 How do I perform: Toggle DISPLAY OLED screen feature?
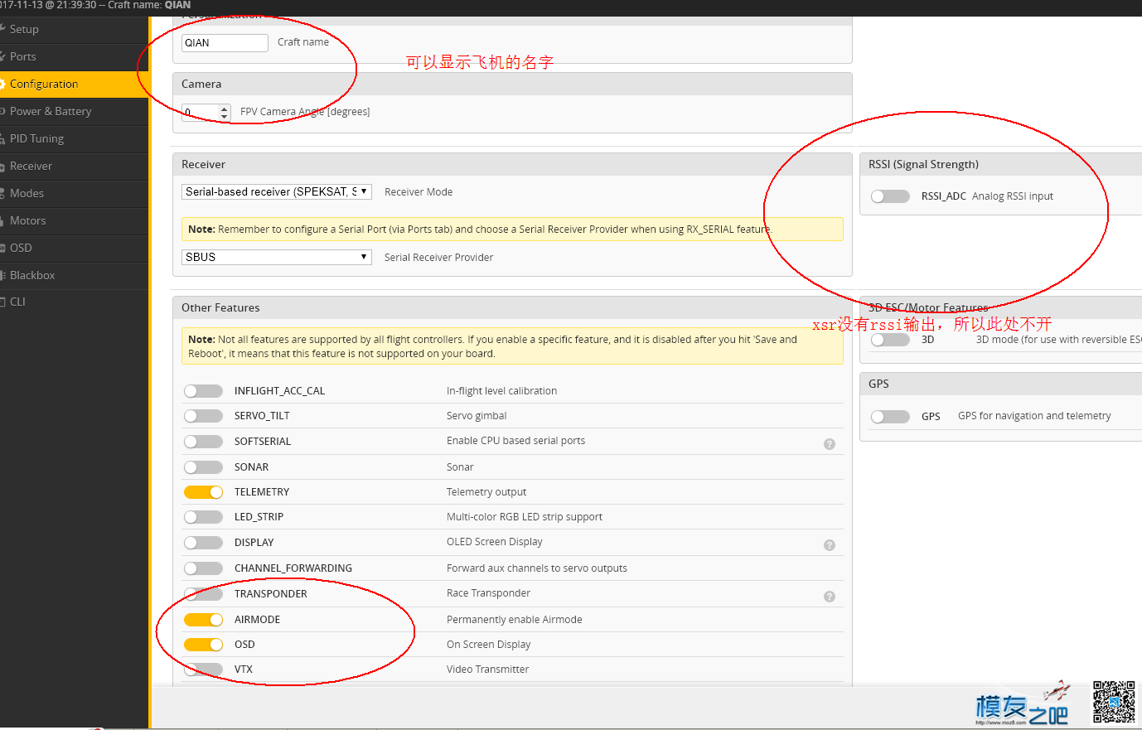pos(203,543)
